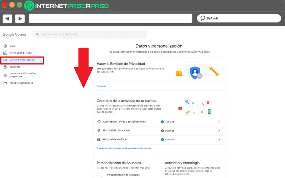Viewport: 285px width, 178px height.
Task: Click Gestionar los controles de la actividad link
Action: click(x=124, y=148)
